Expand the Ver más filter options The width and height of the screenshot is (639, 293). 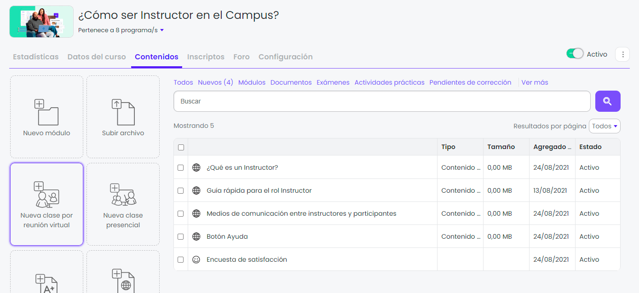[x=535, y=82]
